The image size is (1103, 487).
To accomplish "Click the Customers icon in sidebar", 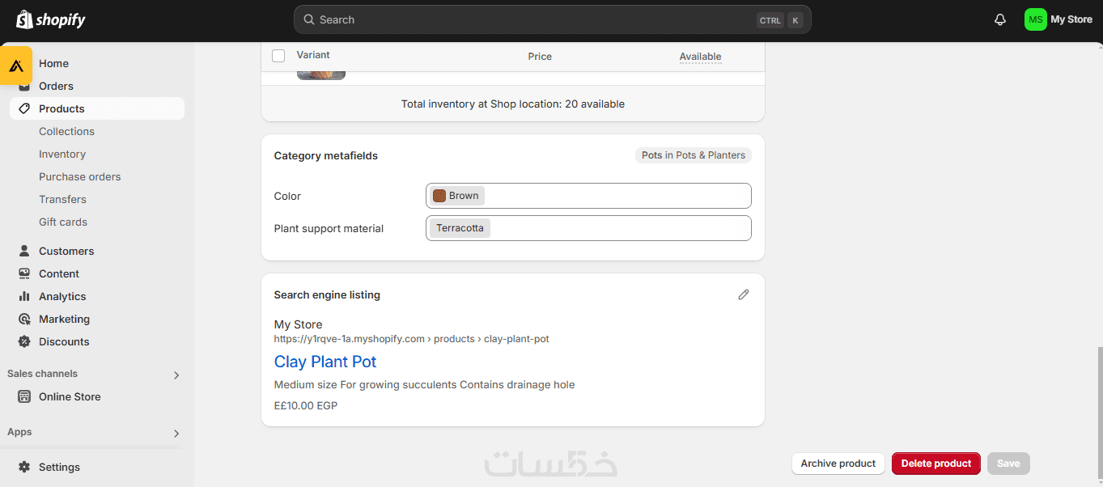I will coord(24,251).
